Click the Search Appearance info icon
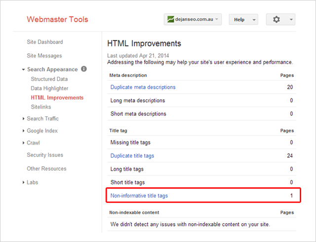 [84, 69]
